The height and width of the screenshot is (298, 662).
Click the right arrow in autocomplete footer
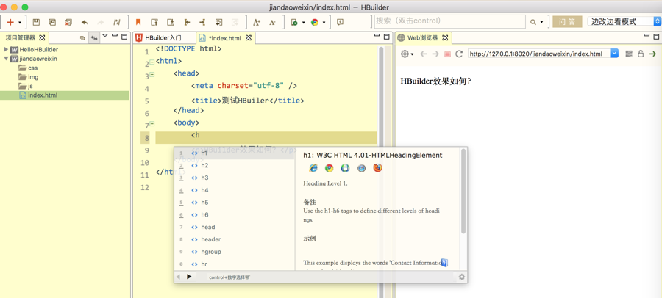pos(189,277)
